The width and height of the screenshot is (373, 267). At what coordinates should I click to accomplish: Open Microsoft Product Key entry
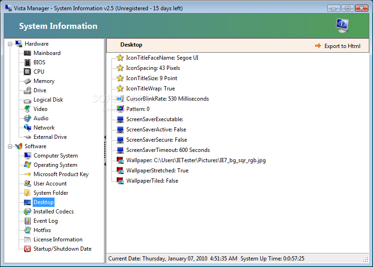61,174
